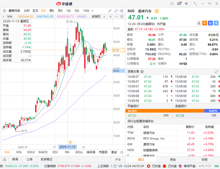Expand more timeframe options dropdown

[92, 11]
